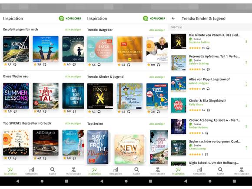Open Mein Skoobe tab on the Trends: Ratgeber screen
The height and width of the screenshot is (189, 252).
158,171
